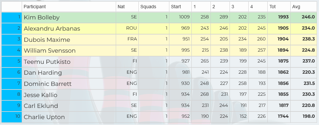
Task: Select Jesse Kallio's row
Action: (x=40, y=95)
